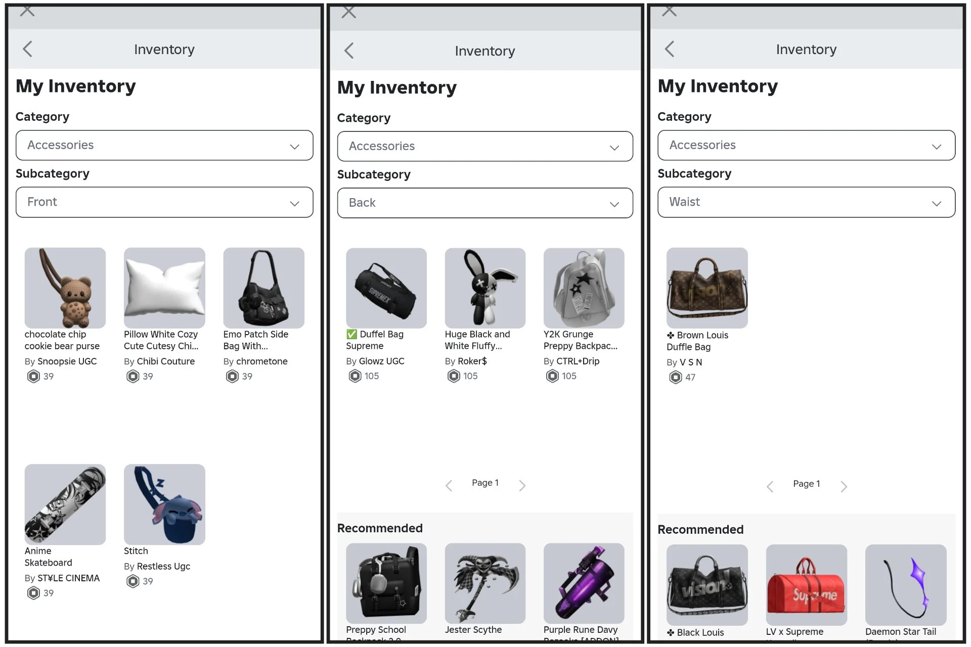Open the Waist subcategory dropdown
Viewport: 971px width, 647px height.
click(x=806, y=202)
